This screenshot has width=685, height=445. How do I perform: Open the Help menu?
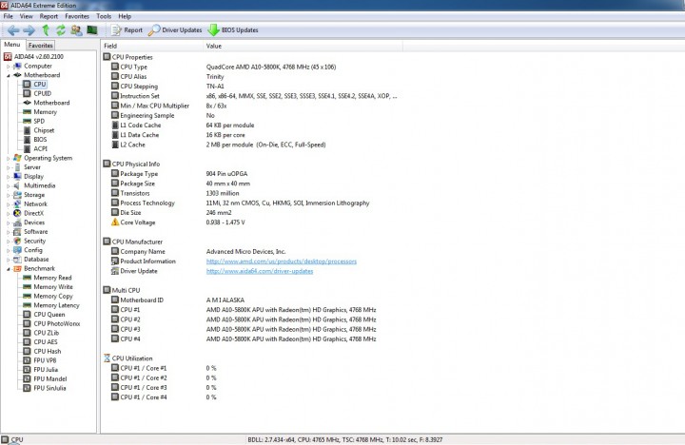pyautogui.click(x=125, y=16)
